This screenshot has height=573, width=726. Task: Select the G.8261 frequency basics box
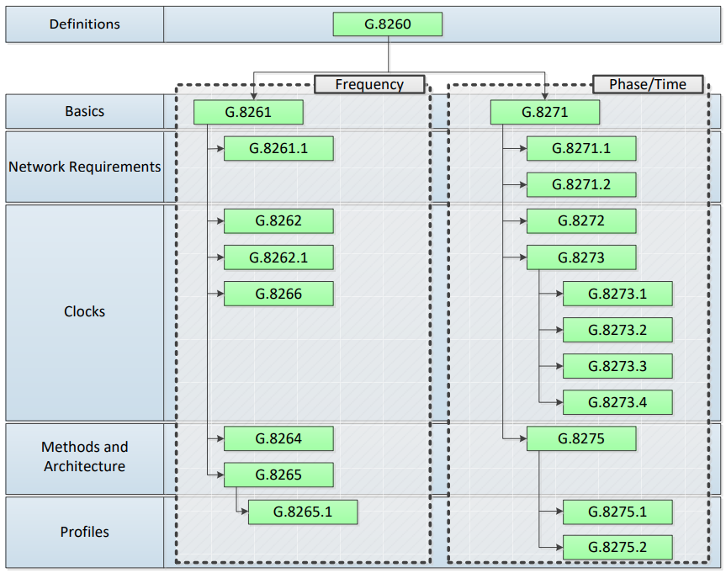click(x=248, y=112)
